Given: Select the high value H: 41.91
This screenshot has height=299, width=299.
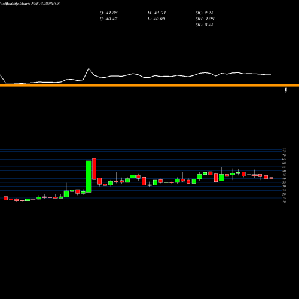Looking at the screenshot, I should tap(157, 13).
